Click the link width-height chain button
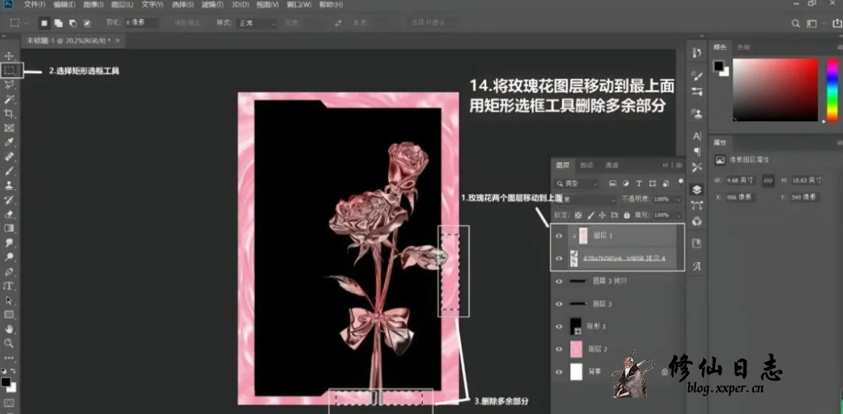This screenshot has height=414, width=843. 768,181
